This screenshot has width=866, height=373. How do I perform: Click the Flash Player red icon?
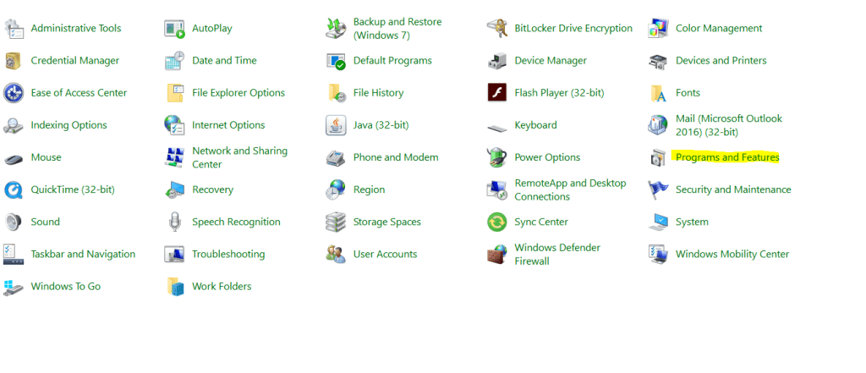coord(497,93)
